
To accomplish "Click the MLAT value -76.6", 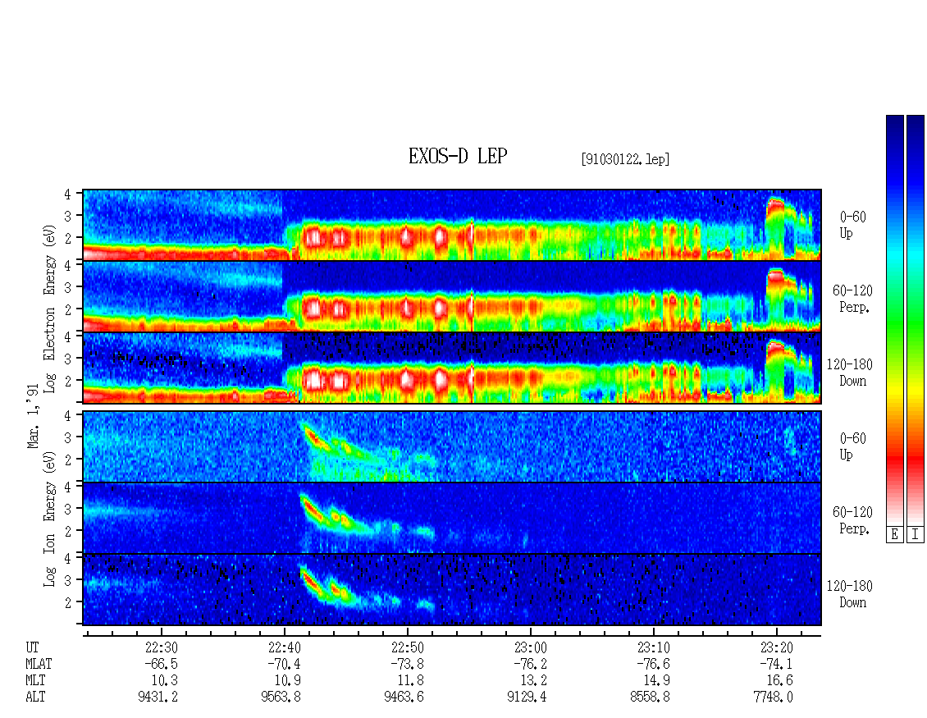I will click(653, 664).
